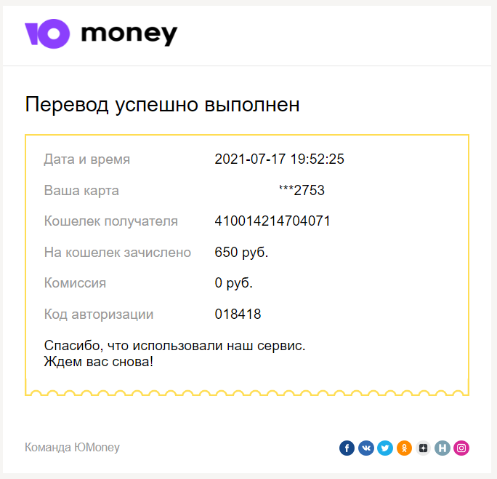Click the 'Кошелек получателя' label
The width and height of the screenshot is (497, 479).
coord(111,221)
